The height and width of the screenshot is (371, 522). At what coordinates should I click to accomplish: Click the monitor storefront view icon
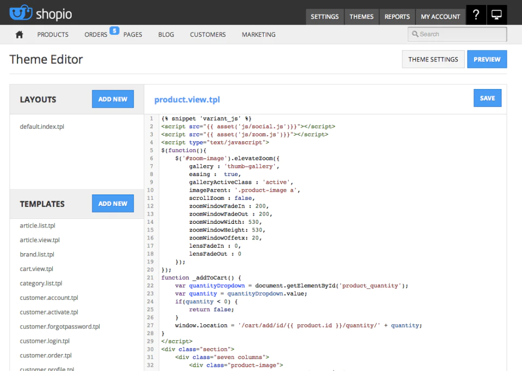496,15
